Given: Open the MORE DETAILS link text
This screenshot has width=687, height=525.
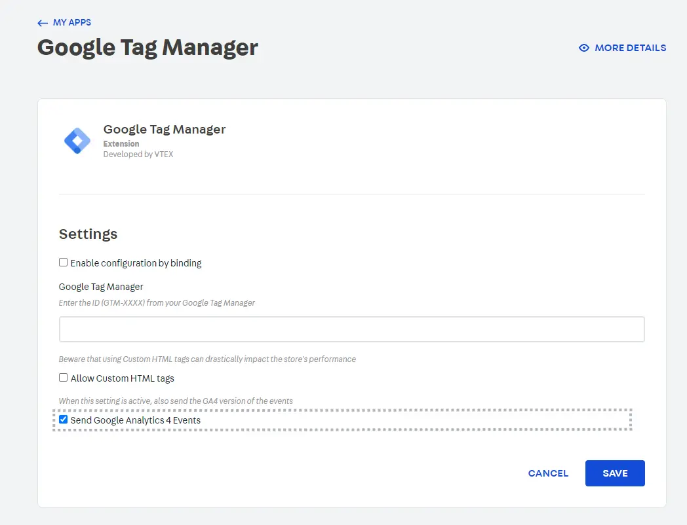Looking at the screenshot, I should 630,48.
